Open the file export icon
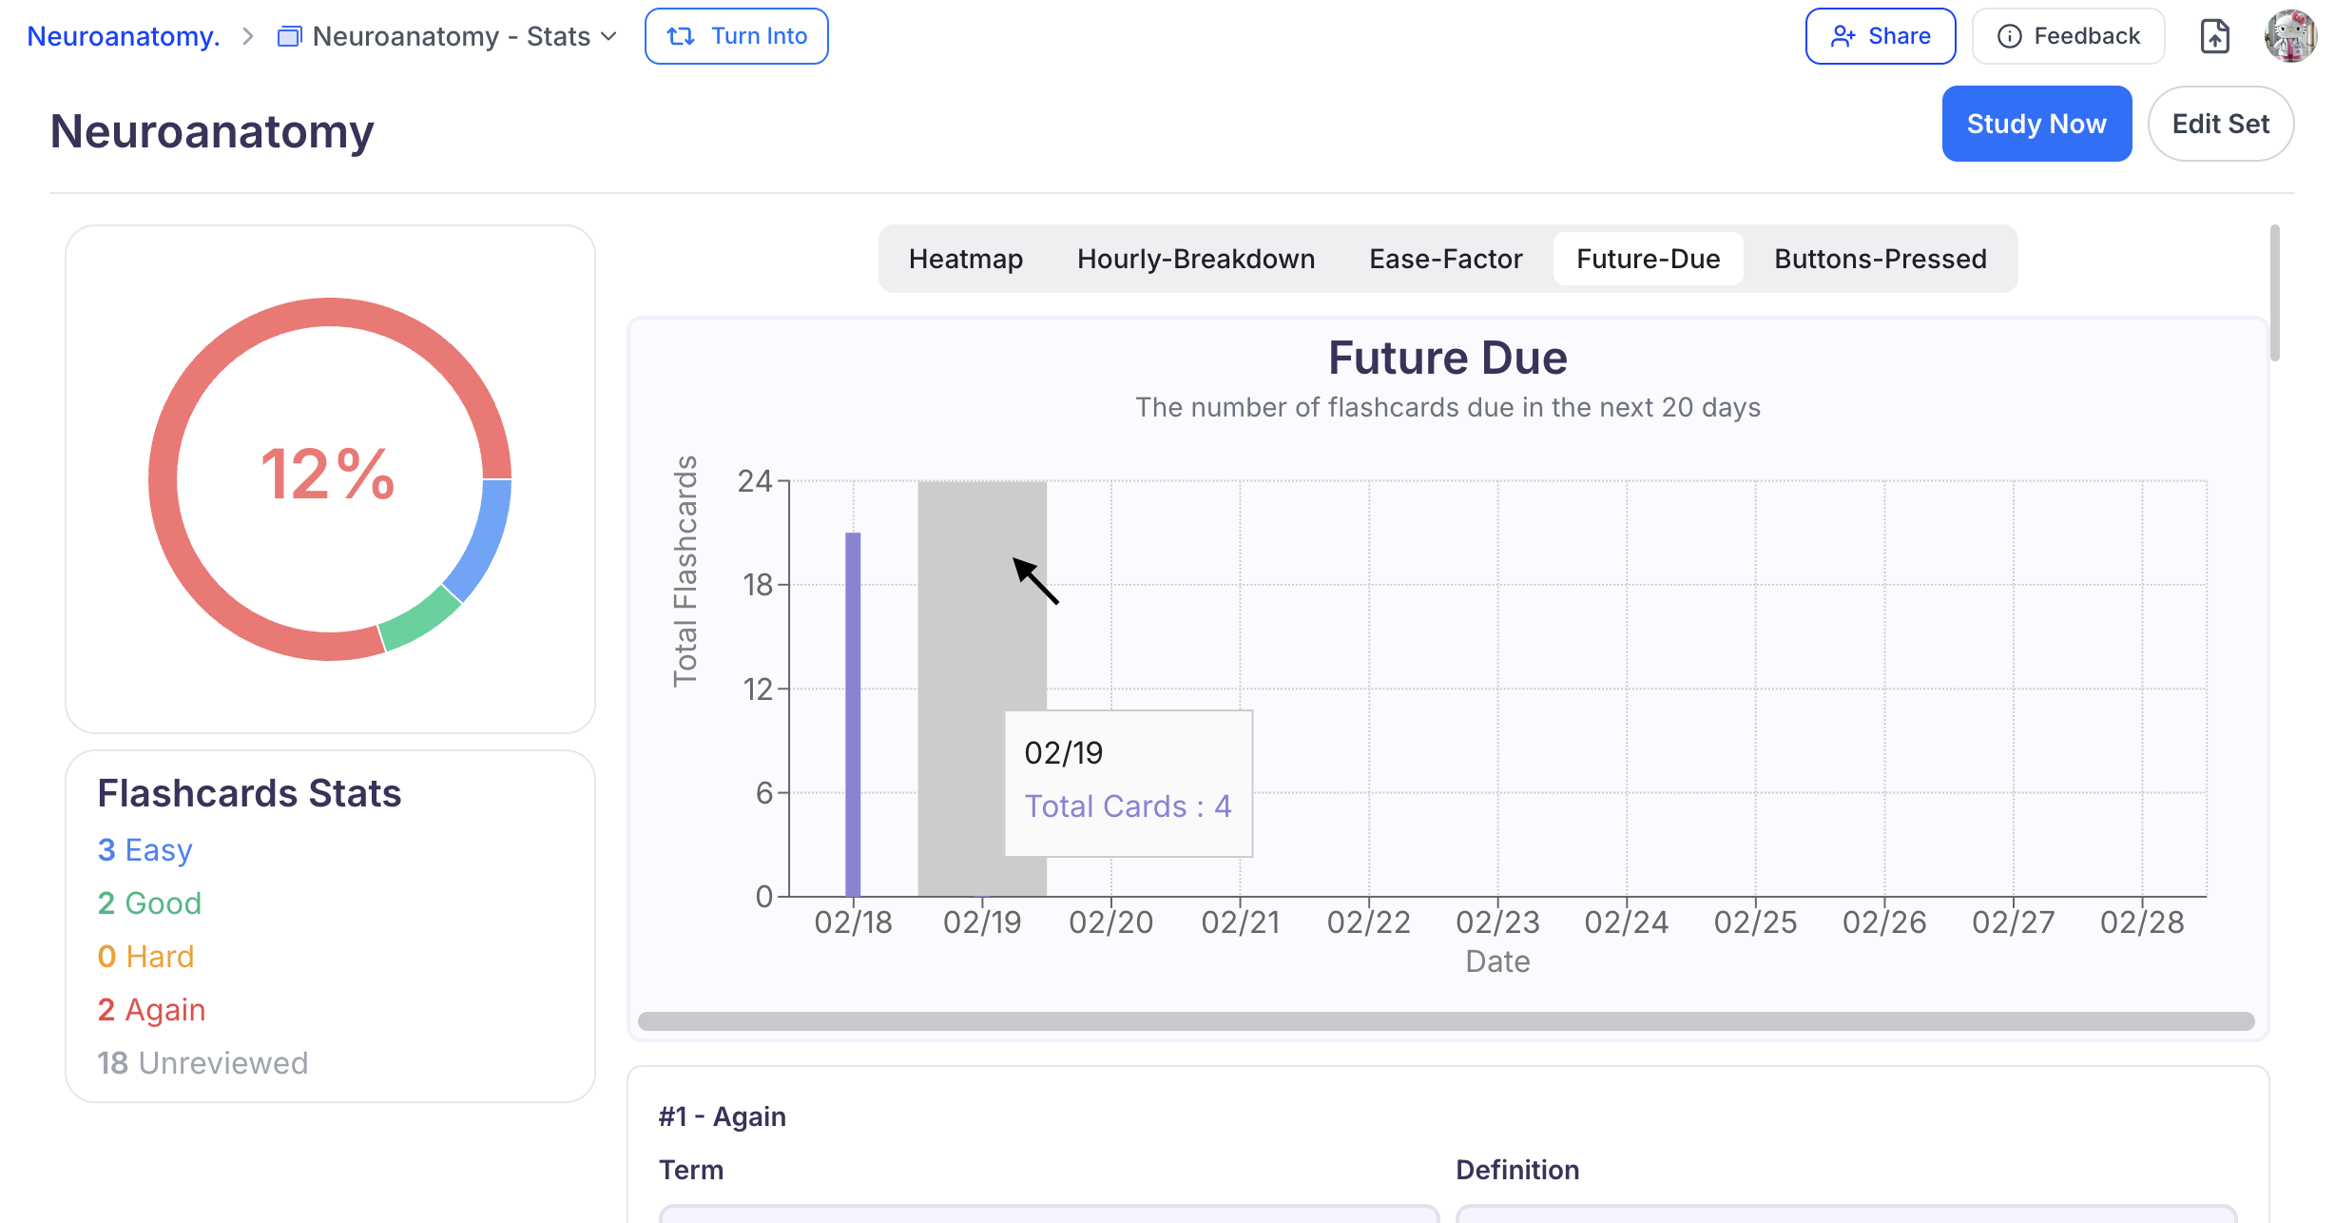 coord(2214,36)
